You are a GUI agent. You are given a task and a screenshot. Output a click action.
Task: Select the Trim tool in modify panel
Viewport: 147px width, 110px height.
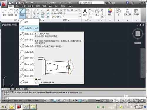pyautogui.click(x=42, y=10)
